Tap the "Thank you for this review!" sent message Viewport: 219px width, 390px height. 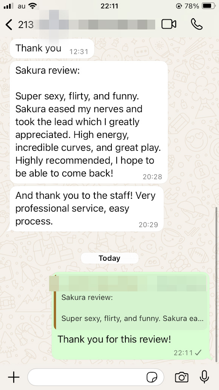click(114, 339)
